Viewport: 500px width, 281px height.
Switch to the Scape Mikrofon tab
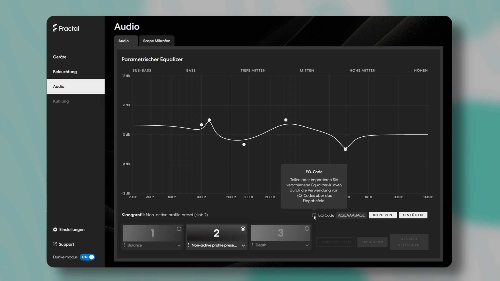click(x=156, y=41)
